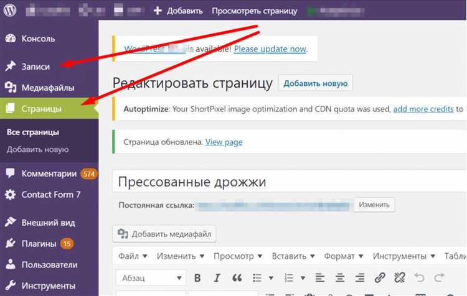
Task: Open Плагины in the sidebar
Action: point(39,244)
